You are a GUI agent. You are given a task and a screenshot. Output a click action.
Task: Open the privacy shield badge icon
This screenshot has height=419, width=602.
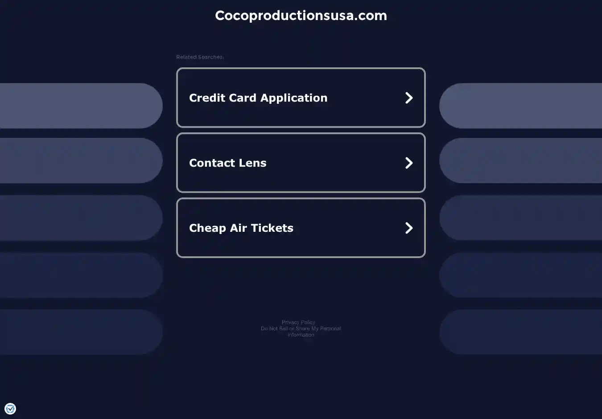pos(10,408)
